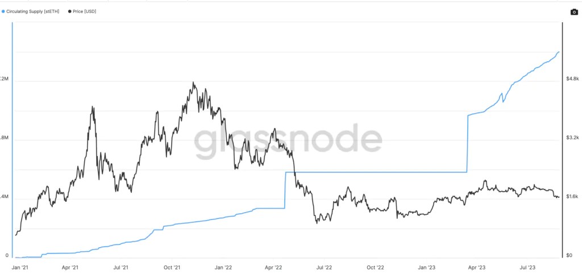Select the Jan '22 x-axis label
This screenshot has height=275, width=582.
coord(223,267)
